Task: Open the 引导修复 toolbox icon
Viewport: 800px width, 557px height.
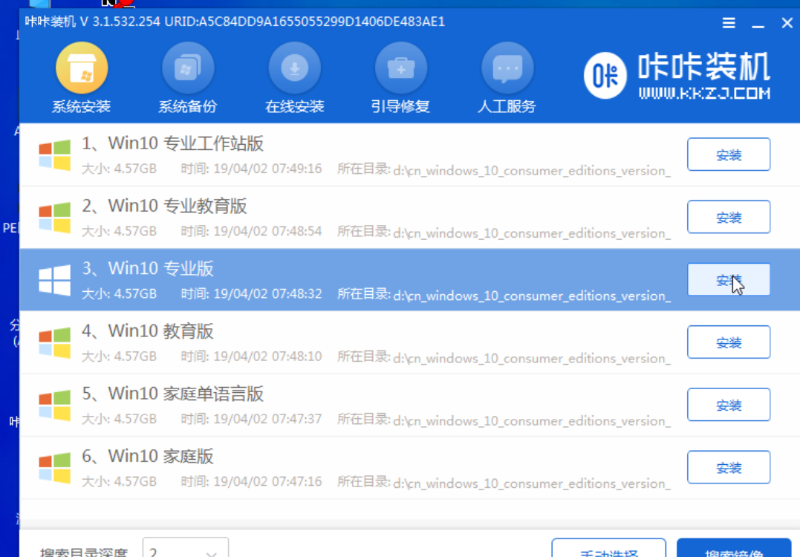Action: (x=400, y=70)
